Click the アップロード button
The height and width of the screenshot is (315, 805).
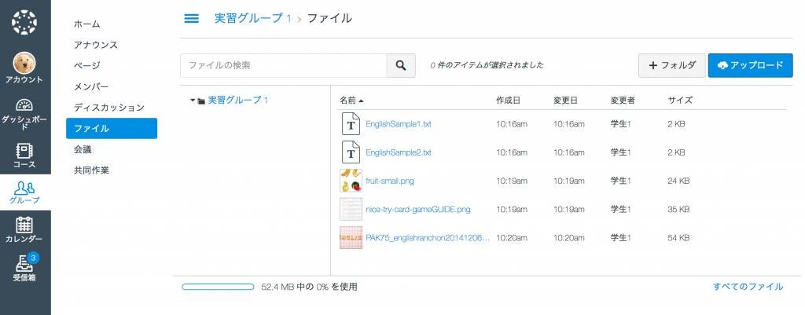(x=751, y=66)
